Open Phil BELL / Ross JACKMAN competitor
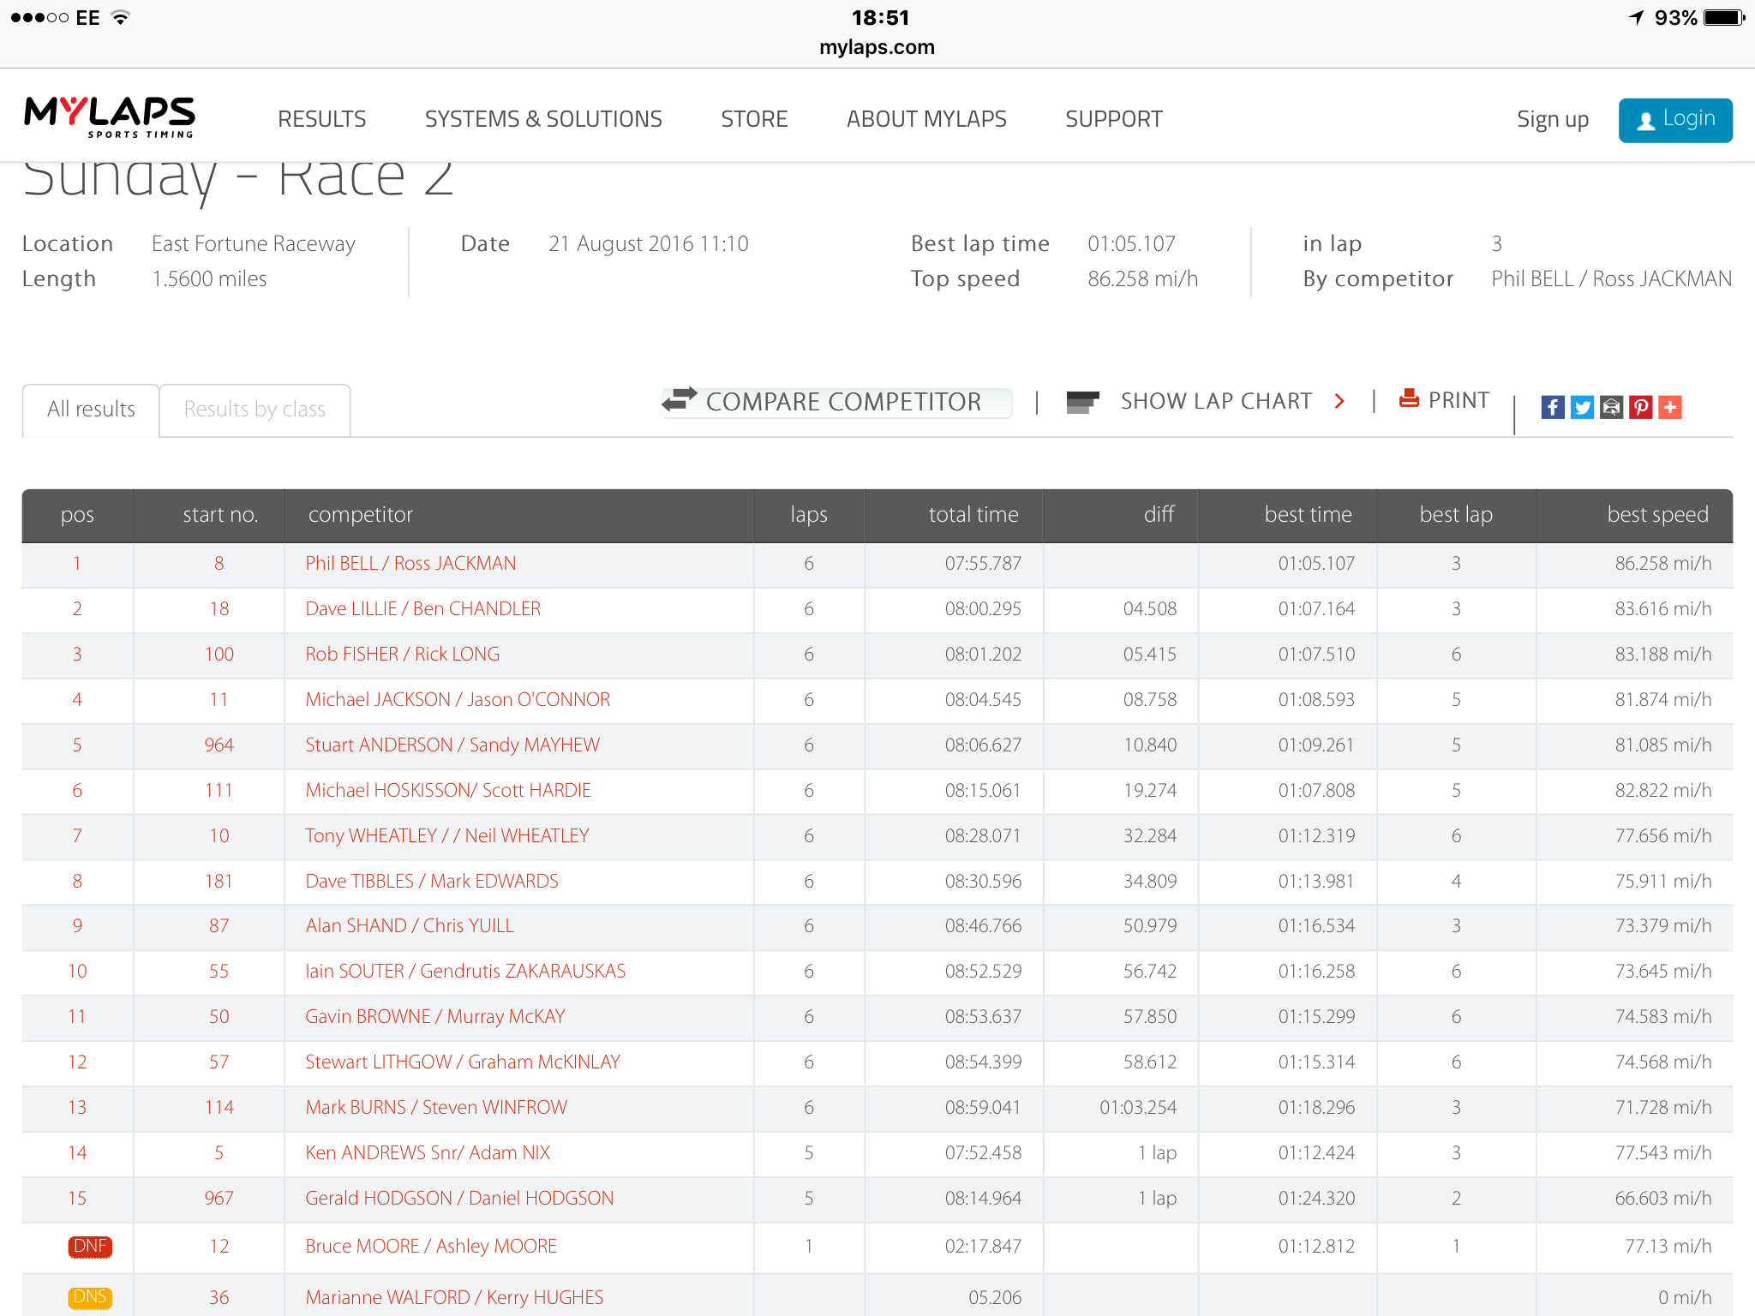Viewport: 1755px width, 1316px height. [x=410, y=563]
